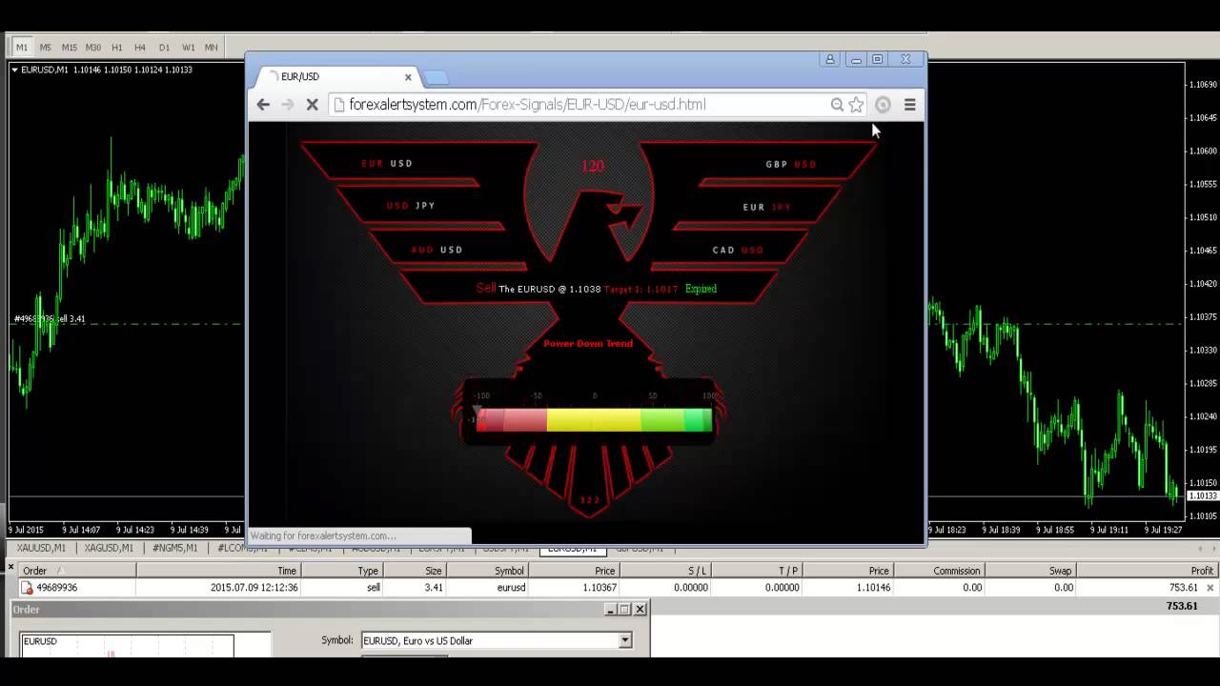The width and height of the screenshot is (1220, 686).
Task: Open the EURUSD,M1 chart tab
Action: pos(572,548)
